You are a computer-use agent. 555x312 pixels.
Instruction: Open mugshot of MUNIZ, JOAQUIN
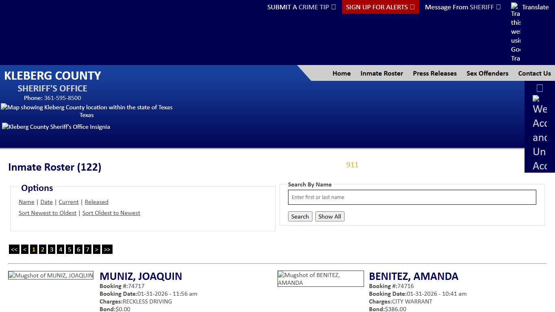[51, 275]
